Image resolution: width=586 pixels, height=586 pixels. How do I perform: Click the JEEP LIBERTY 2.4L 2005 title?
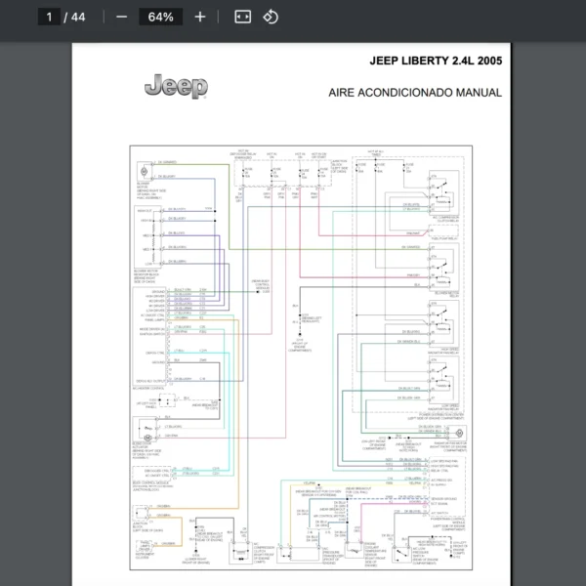click(x=436, y=61)
